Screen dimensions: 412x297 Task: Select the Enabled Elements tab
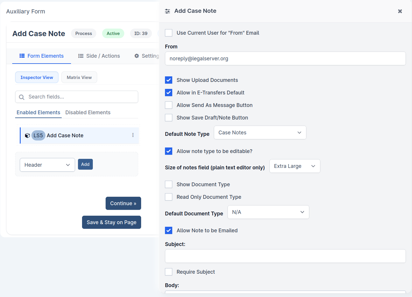coord(38,113)
